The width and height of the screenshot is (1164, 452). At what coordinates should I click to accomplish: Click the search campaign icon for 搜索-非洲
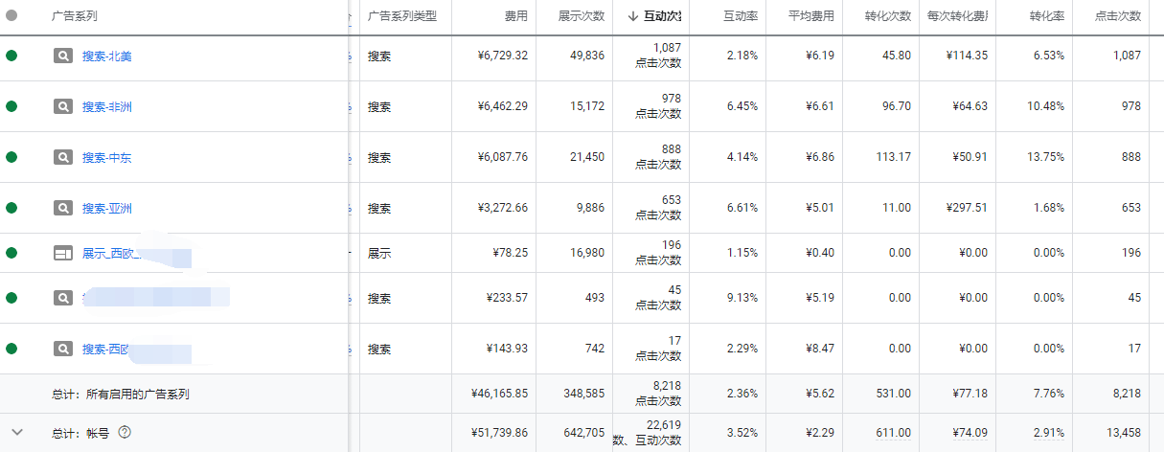(62, 106)
